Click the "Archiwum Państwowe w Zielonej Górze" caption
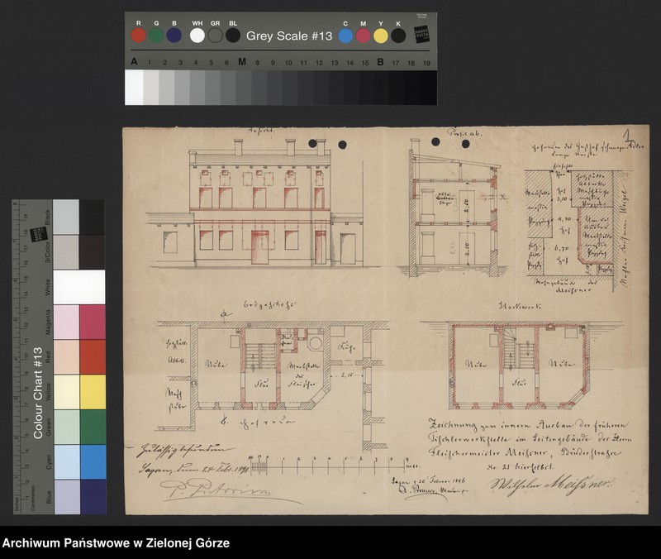Viewport: 661px width, 559px height. click(x=116, y=543)
